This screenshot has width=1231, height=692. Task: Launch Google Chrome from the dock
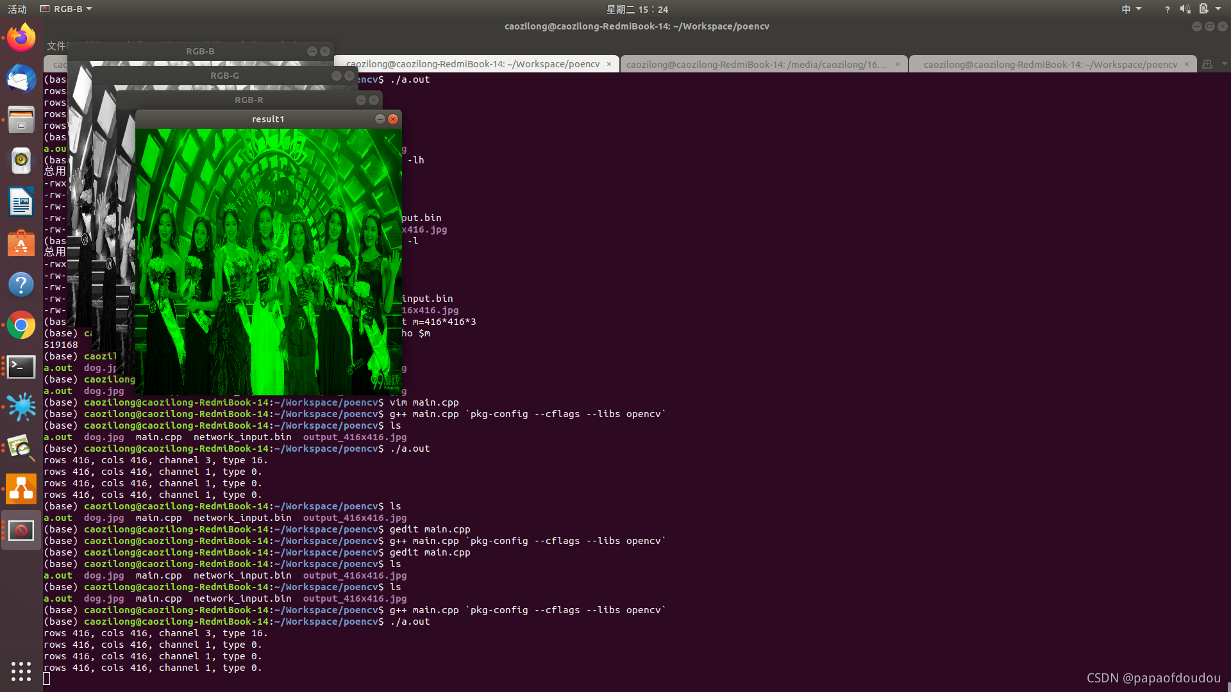[x=21, y=325]
